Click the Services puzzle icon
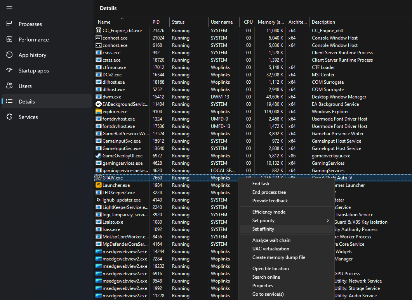The width and height of the screenshot is (412, 300). [x=9, y=117]
